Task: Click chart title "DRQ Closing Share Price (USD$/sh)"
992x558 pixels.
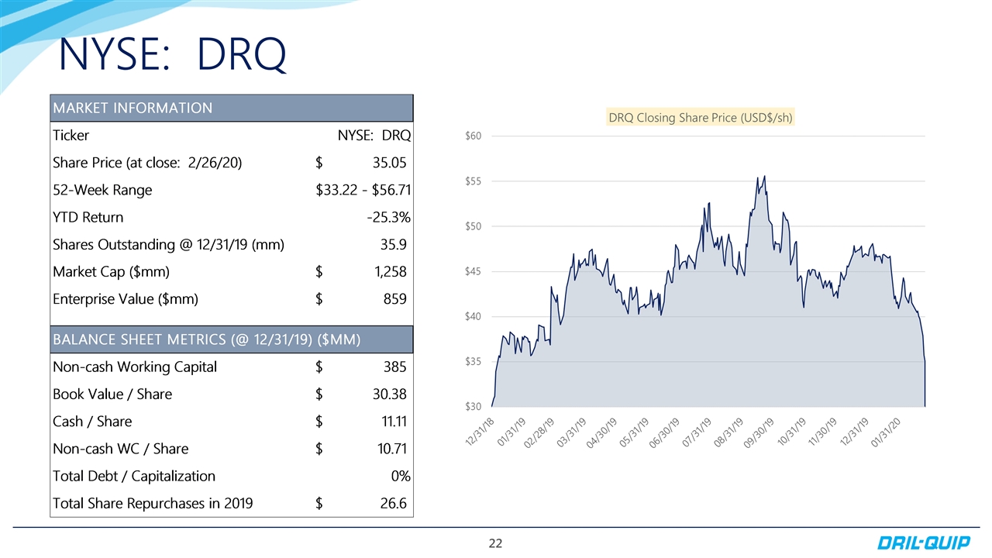Action: 700,118
